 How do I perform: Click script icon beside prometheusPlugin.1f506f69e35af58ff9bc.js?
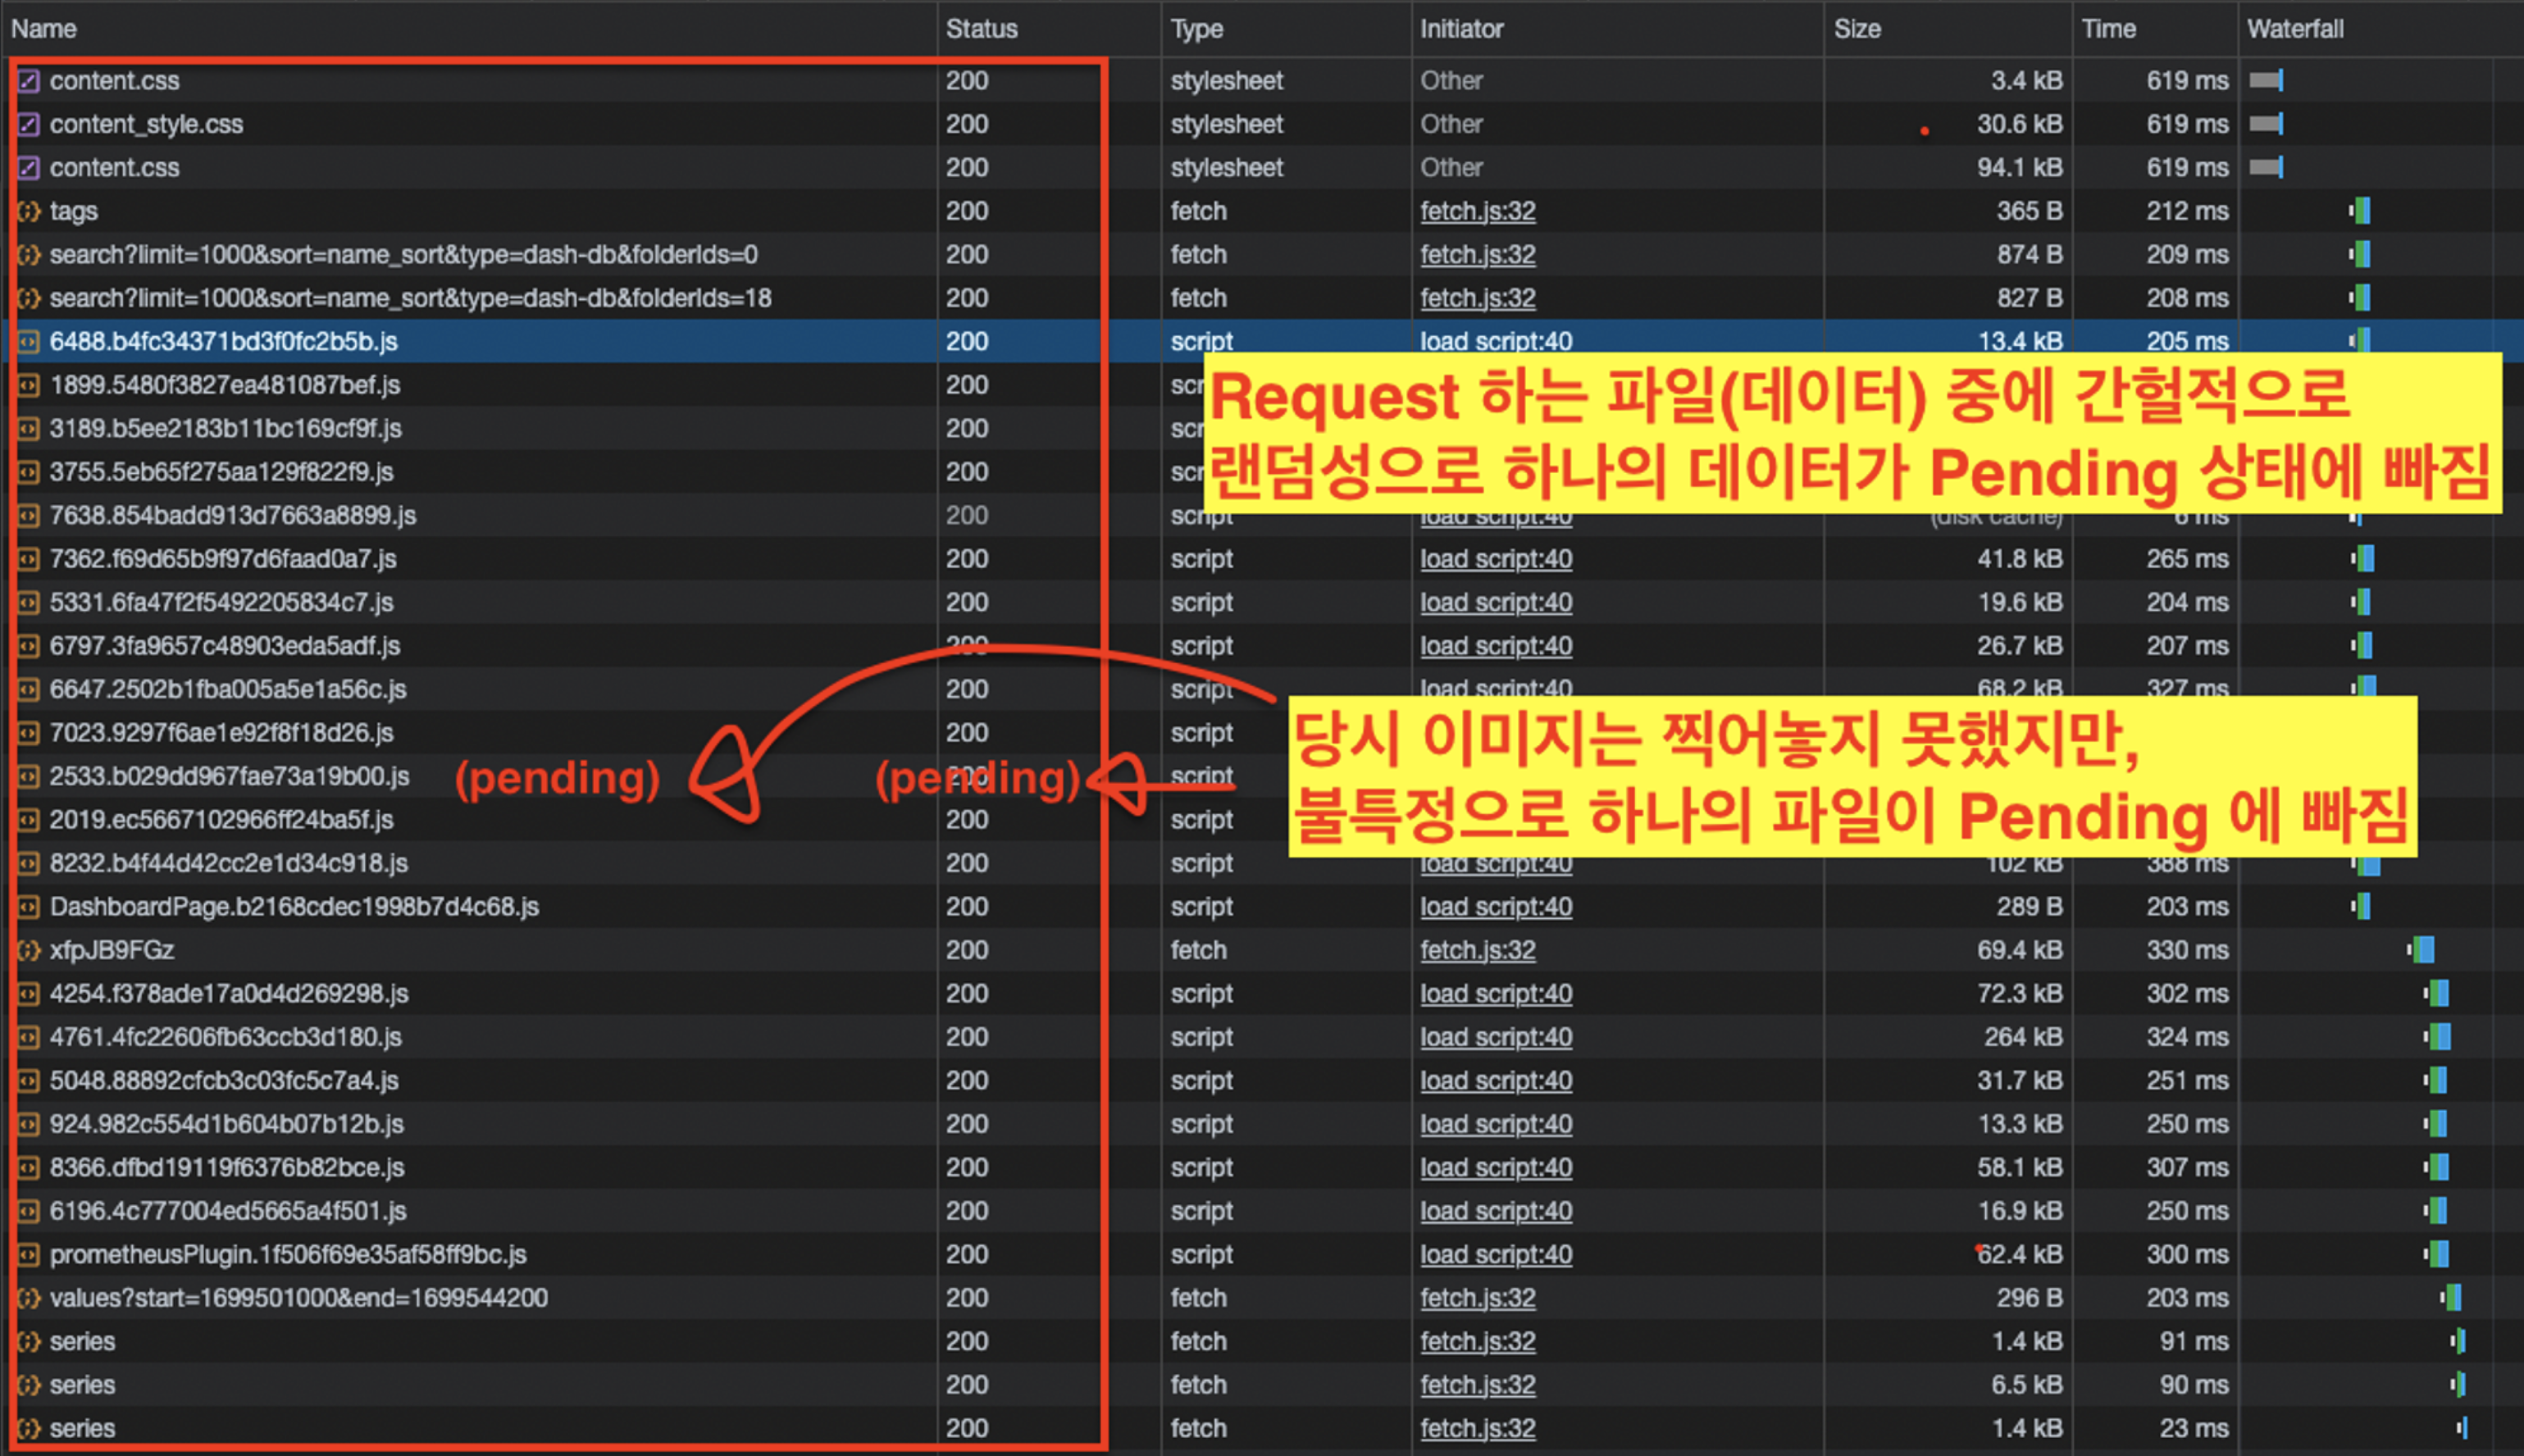[x=29, y=1254]
